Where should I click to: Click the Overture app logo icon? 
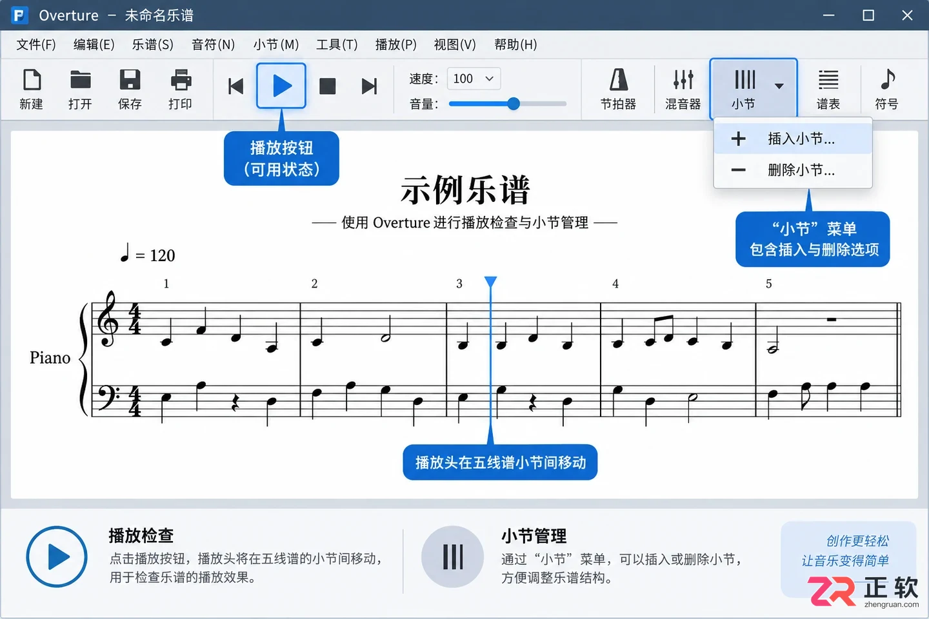click(x=20, y=15)
